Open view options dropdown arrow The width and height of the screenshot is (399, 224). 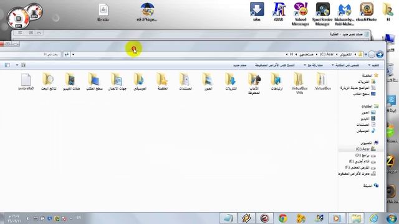(x=17, y=65)
